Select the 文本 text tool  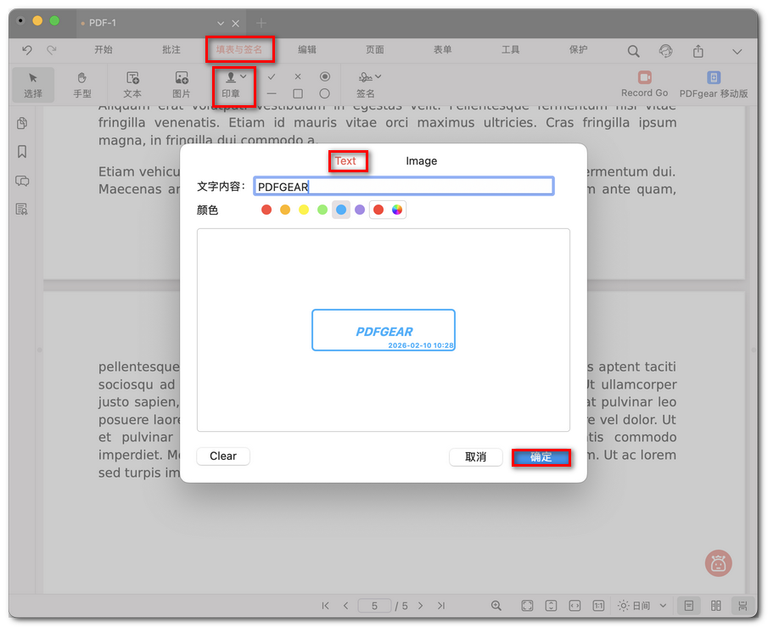point(132,85)
